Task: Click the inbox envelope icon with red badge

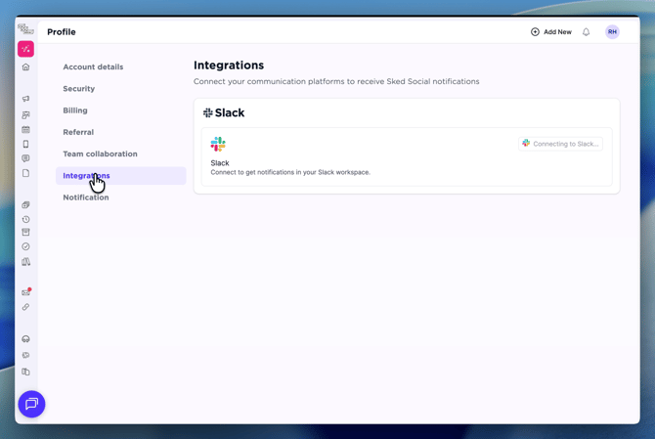Action: click(26, 291)
